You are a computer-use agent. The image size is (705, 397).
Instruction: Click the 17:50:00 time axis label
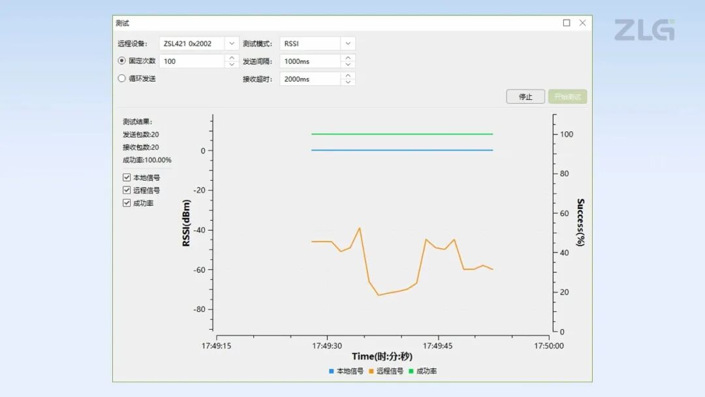(x=548, y=346)
